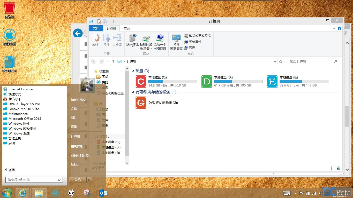The height and width of the screenshot is (198, 353).
Task: Open the Properties (属性) ribbon icon
Action: point(96,40)
